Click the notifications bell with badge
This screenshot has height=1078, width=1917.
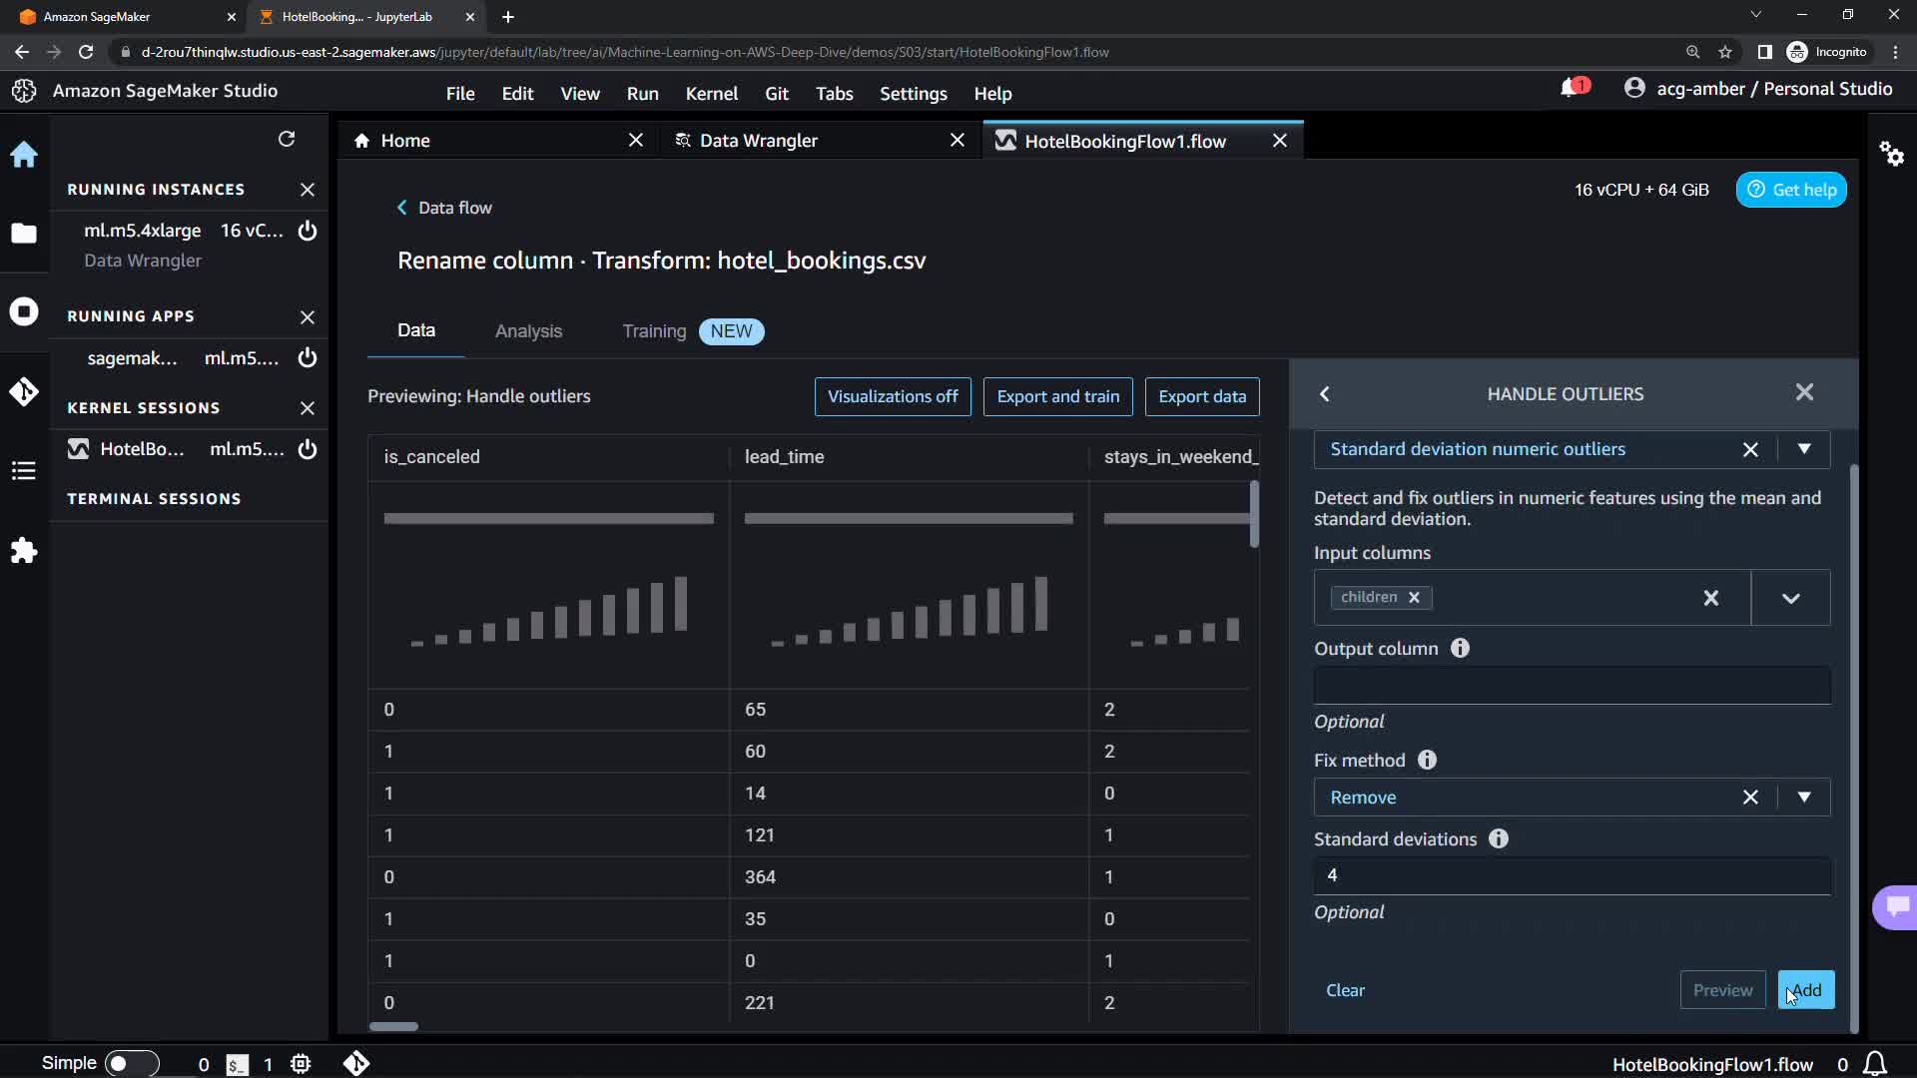click(x=1571, y=89)
